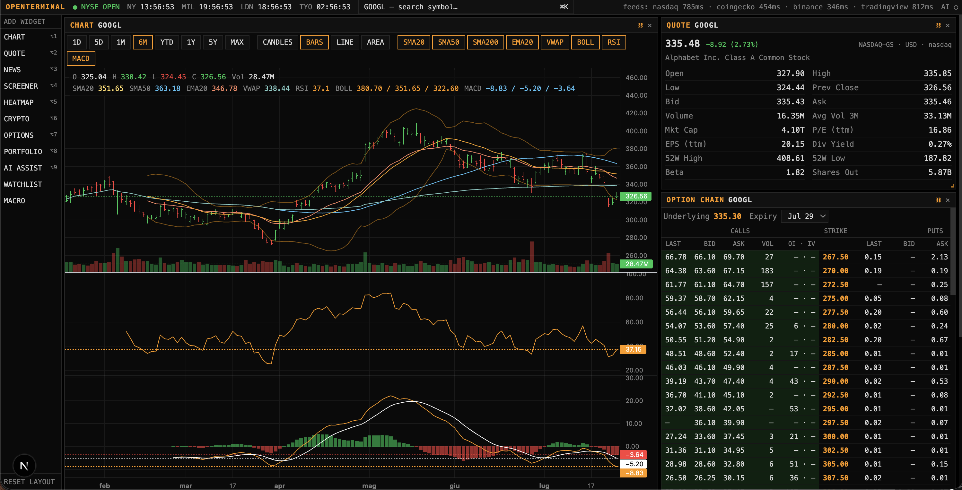Switch chart type to CANDLES
Screen dimensions: 962x490
point(277,42)
